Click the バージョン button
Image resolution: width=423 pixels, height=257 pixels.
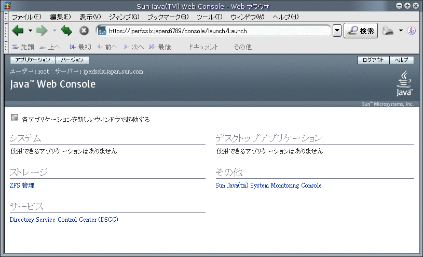(x=72, y=60)
